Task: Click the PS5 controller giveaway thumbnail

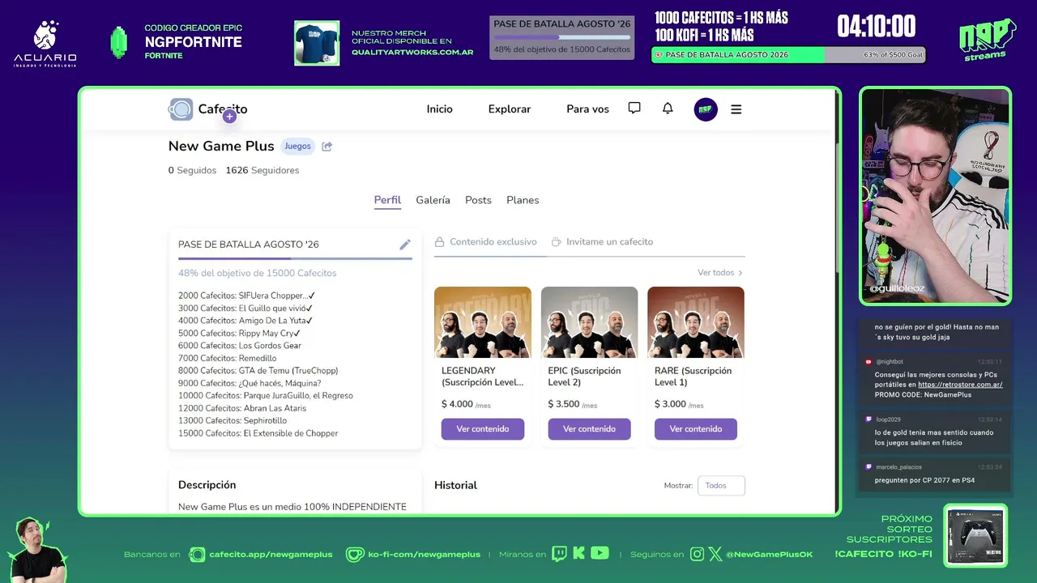Action: point(975,535)
